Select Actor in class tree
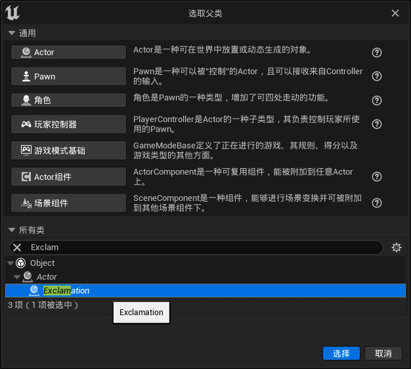The width and height of the screenshot is (411, 369). [x=47, y=277]
